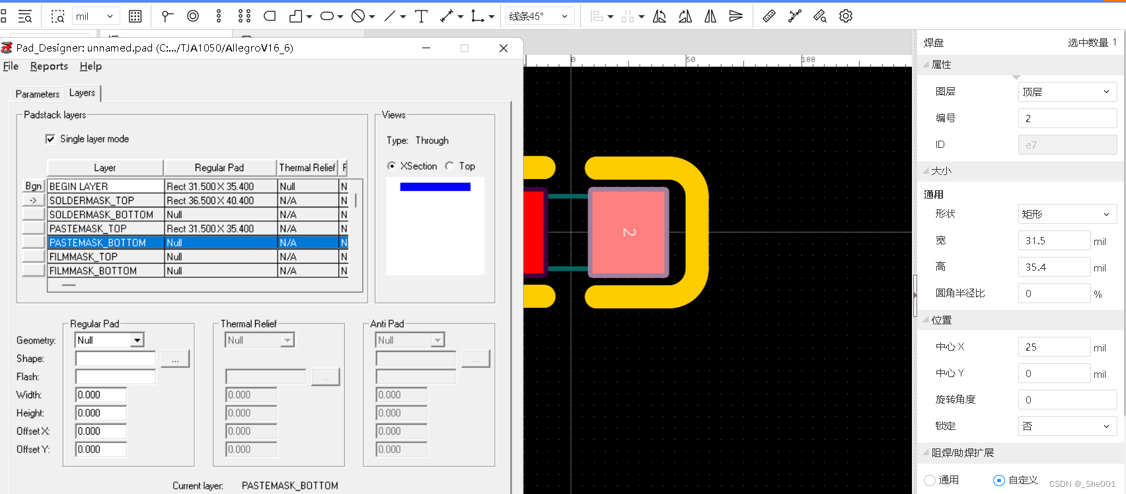Viewport: 1126px width, 494px height.
Task: Click the Regular Pad Width input field
Action: [101, 395]
